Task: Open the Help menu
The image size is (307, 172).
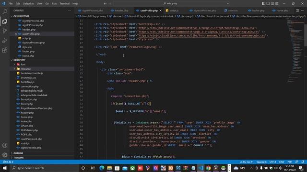Action: [x=75, y=3]
